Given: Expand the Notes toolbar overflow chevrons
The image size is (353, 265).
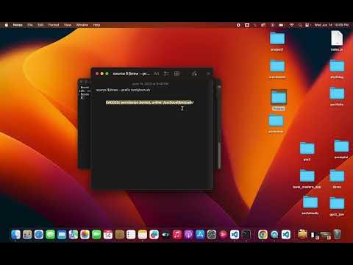Looking at the screenshot, I should (208, 74).
